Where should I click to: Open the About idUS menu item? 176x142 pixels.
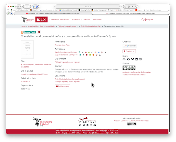(x=97, y=20)
